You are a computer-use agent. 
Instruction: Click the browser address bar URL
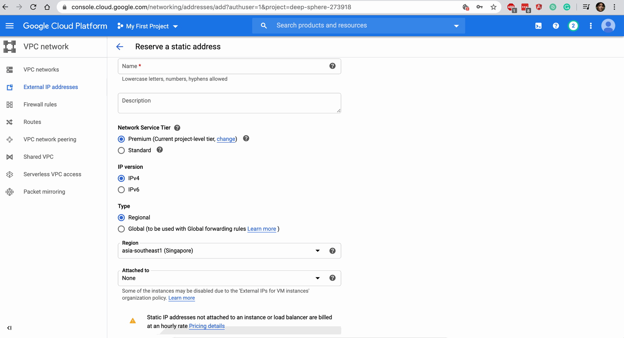point(211,7)
